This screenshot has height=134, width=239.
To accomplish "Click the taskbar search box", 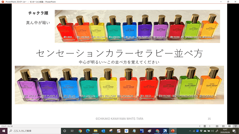I will pyautogui.click(x=34, y=131).
